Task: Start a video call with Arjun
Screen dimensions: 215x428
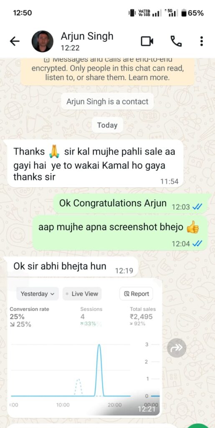Action: pos(147,41)
